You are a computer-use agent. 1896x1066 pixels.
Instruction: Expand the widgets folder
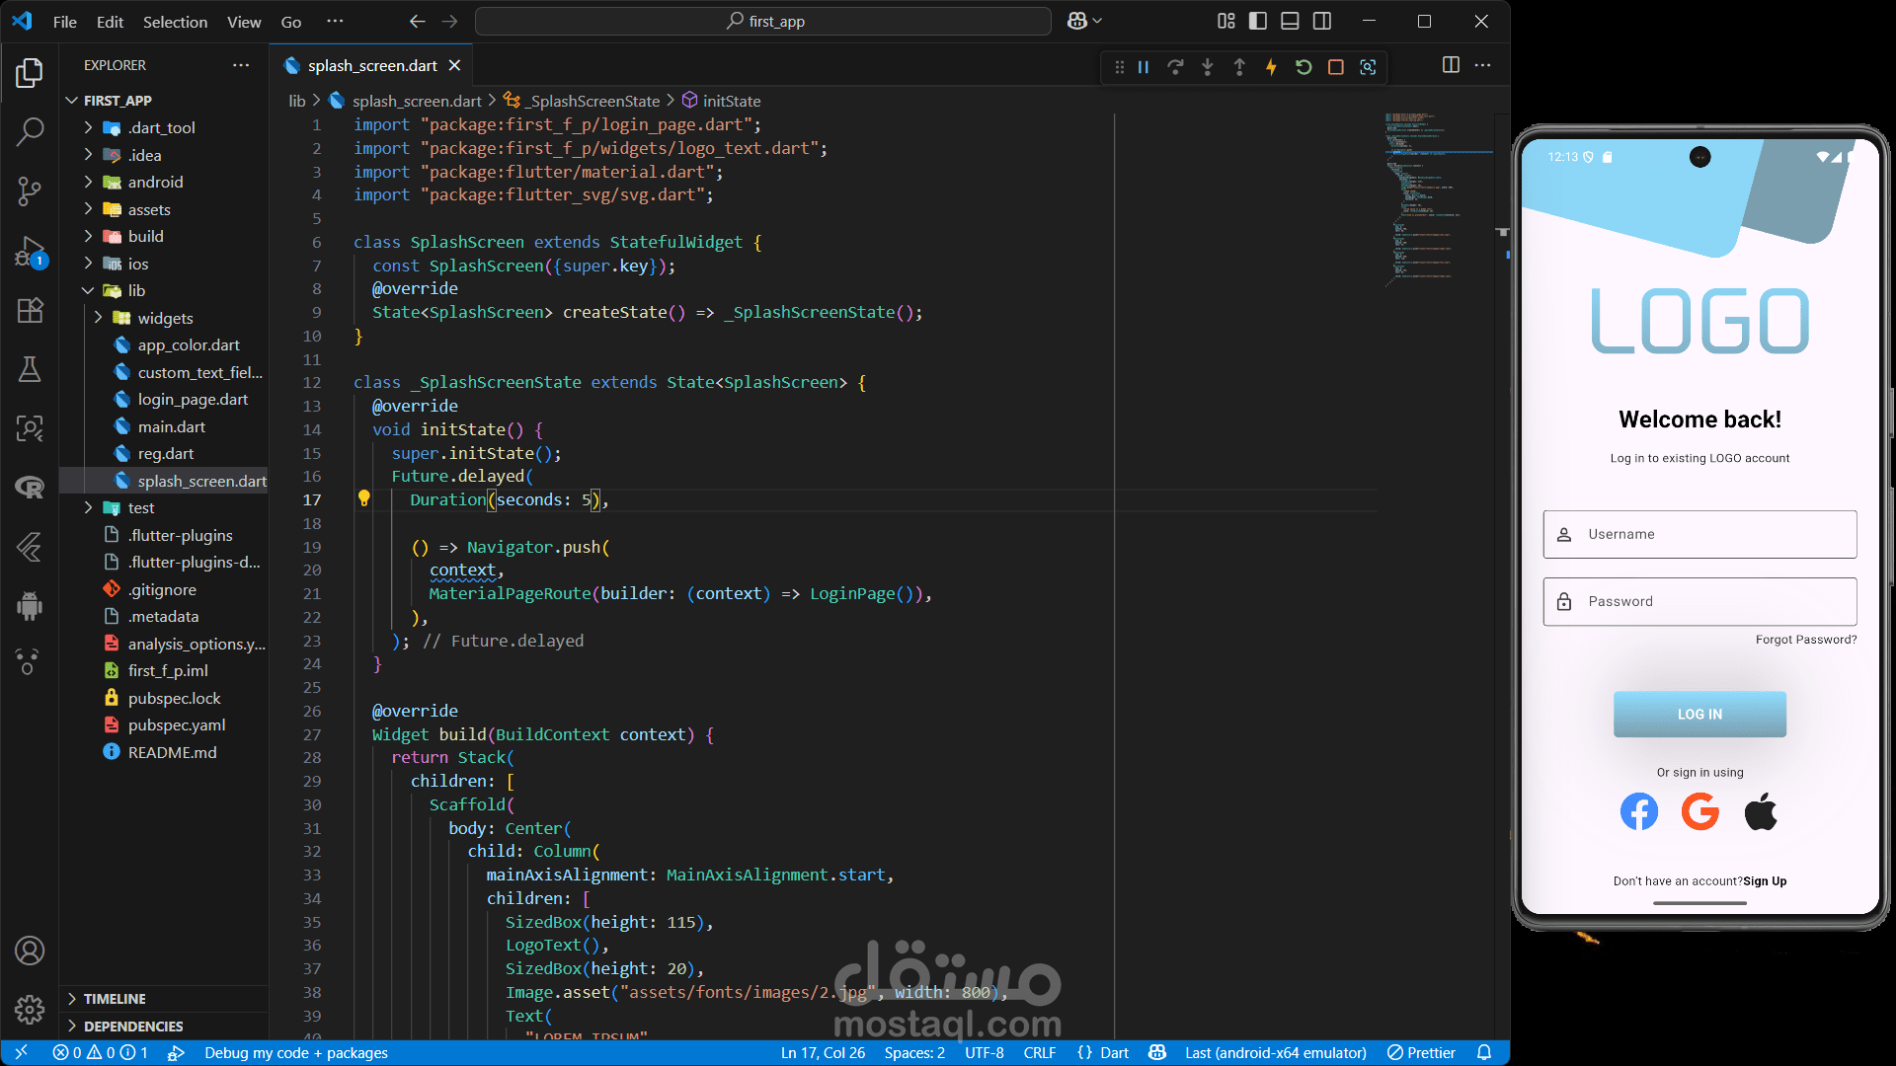(x=164, y=318)
